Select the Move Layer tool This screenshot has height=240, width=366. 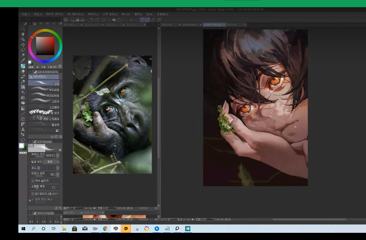pyautogui.click(x=23, y=44)
